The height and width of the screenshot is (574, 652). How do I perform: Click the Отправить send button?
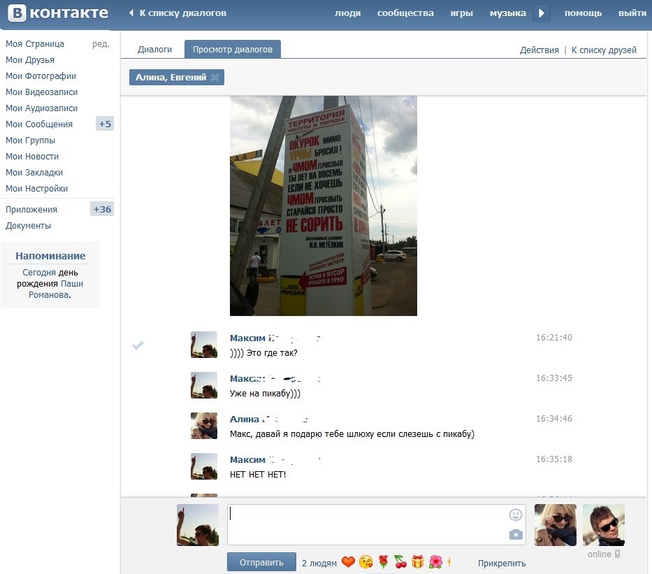click(261, 562)
